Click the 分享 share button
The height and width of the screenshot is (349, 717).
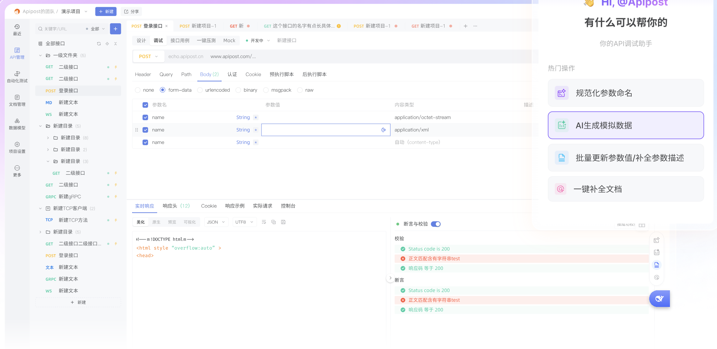point(131,12)
